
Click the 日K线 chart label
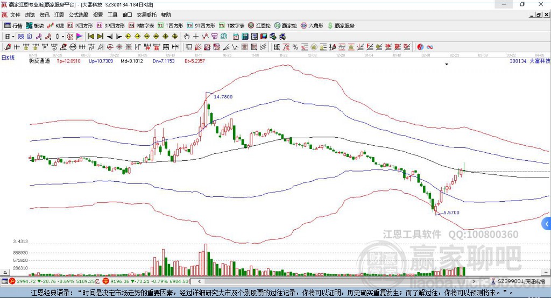tap(8, 58)
